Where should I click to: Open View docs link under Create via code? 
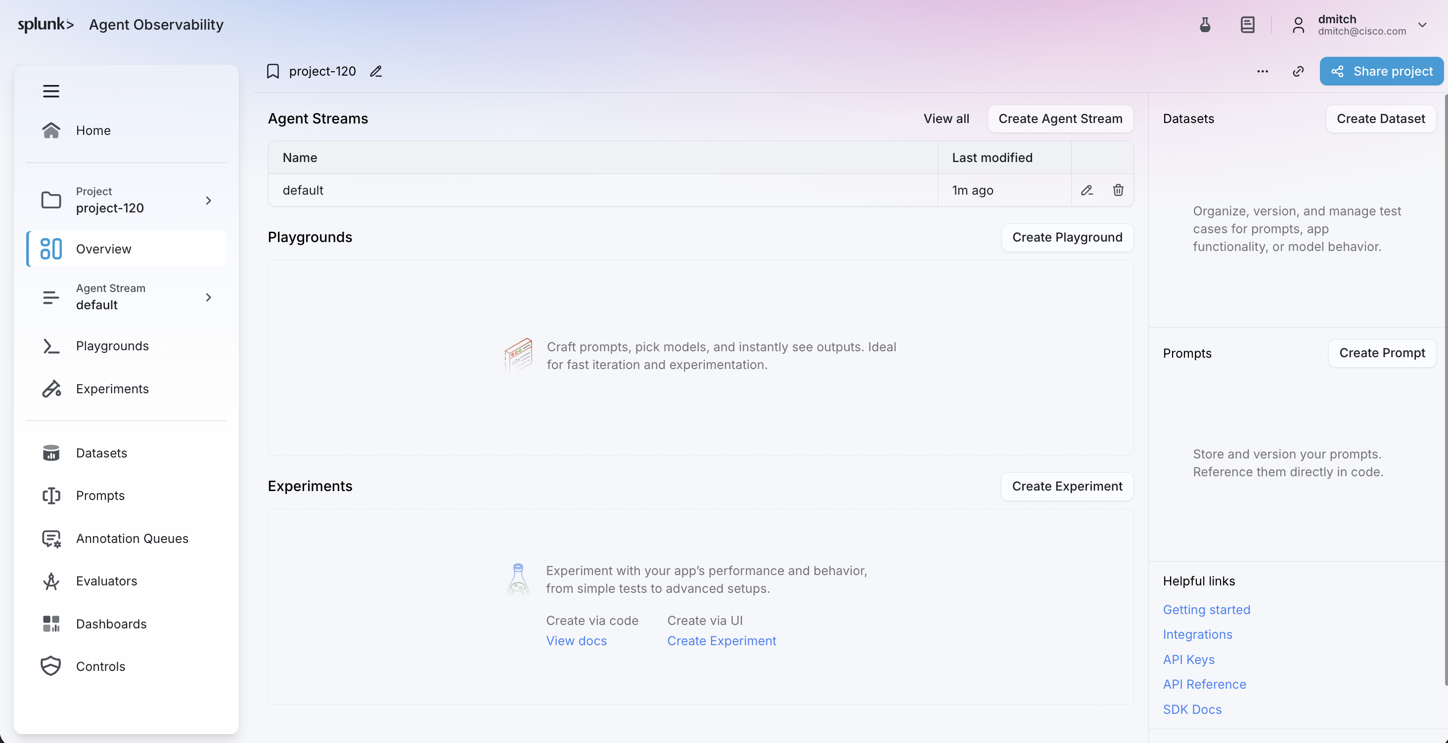coord(576,641)
